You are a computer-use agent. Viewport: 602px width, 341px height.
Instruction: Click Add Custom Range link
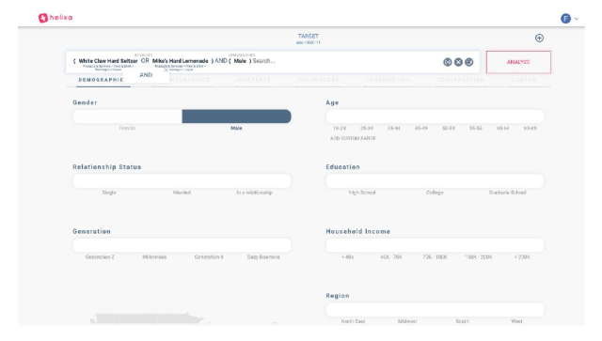click(x=353, y=138)
